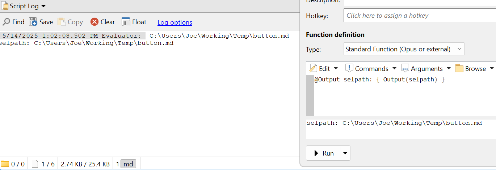Expand the dropdown arrow beside Run
This screenshot has width=496, height=170.
click(345, 153)
